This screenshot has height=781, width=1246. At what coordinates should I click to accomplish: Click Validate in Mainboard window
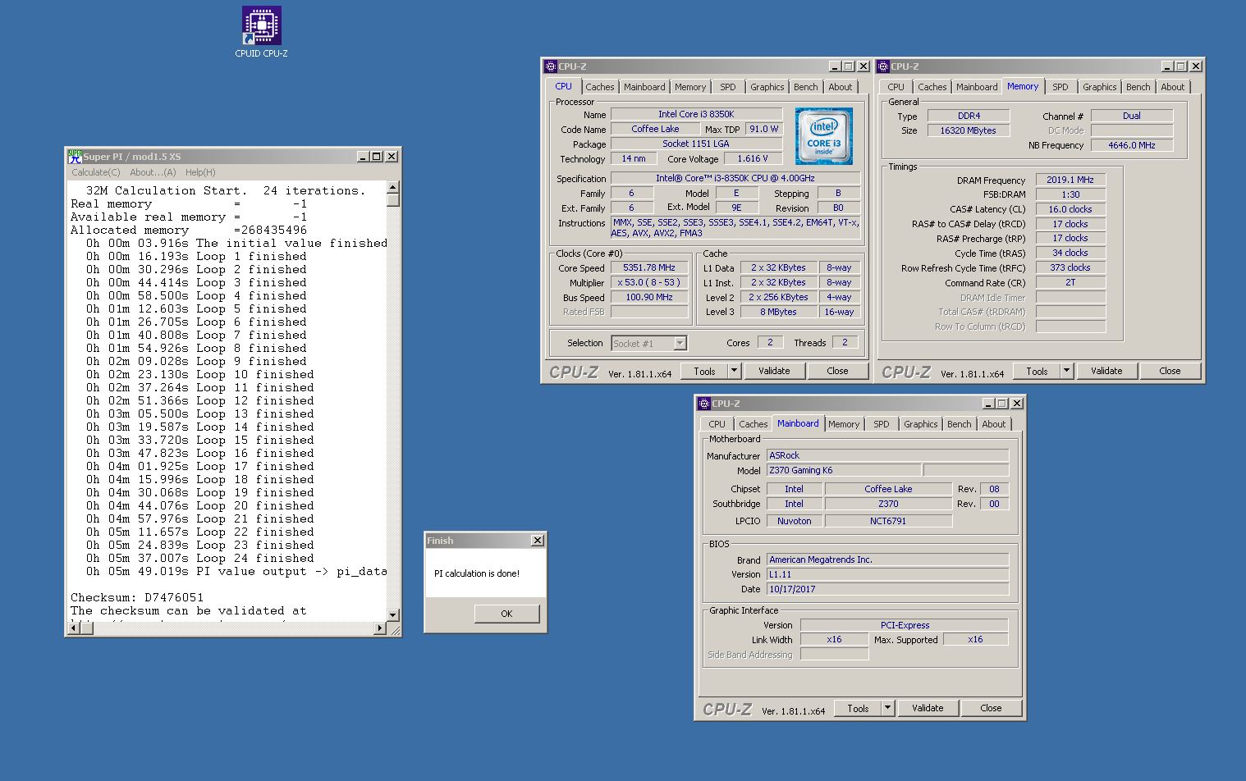point(928,708)
